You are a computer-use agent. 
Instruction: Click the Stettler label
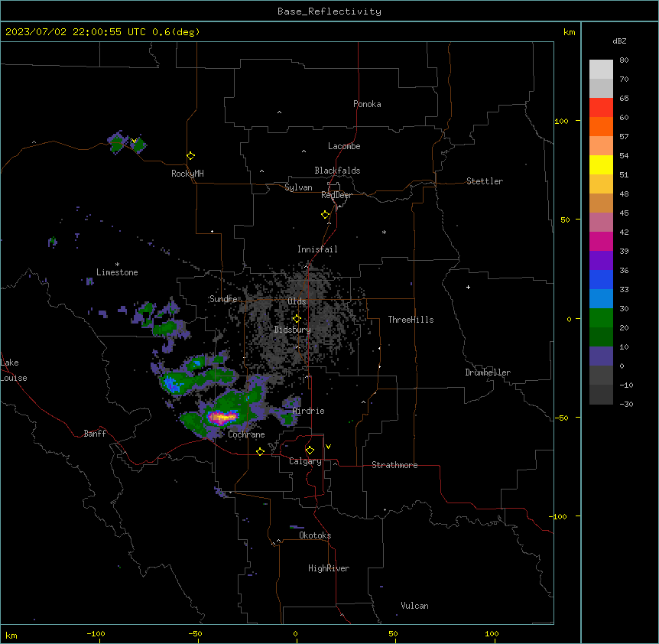(485, 181)
